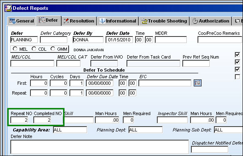Click the Repeat row Hours field
The width and height of the screenshot is (243, 156).
pyautogui.click(x=39, y=93)
